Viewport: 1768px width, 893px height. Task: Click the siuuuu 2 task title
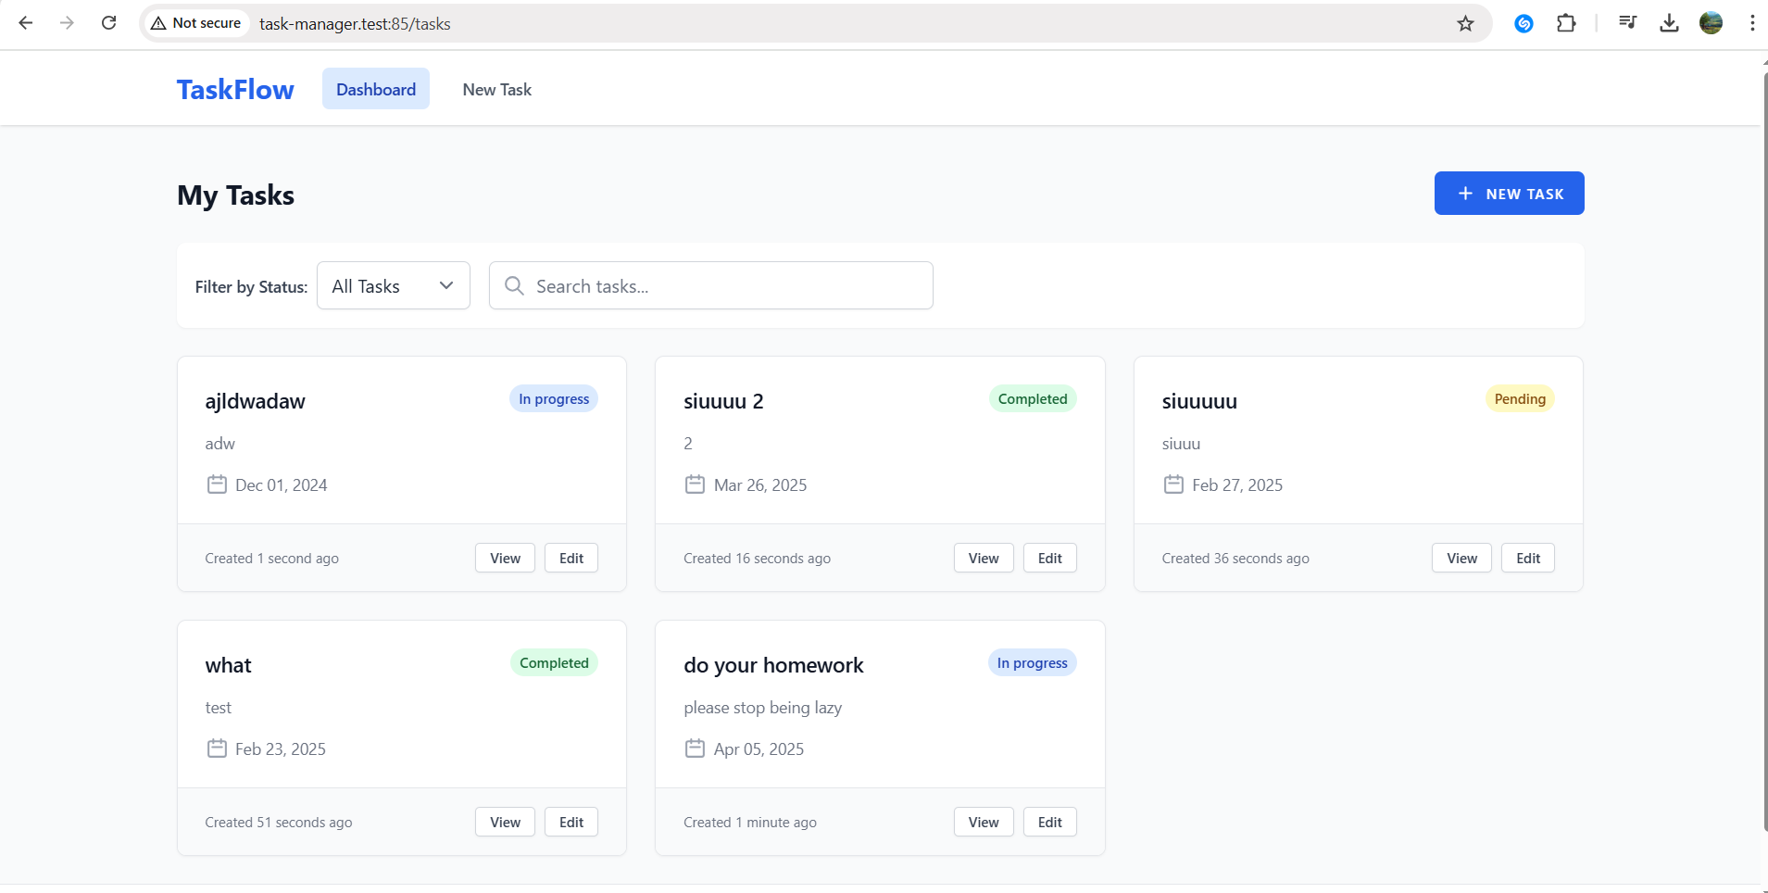point(723,401)
